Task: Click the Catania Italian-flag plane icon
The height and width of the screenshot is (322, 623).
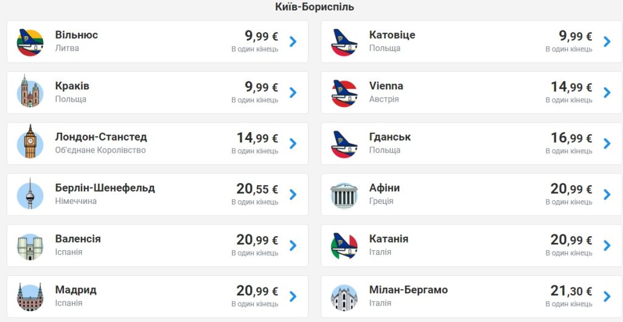Action: coord(344,246)
